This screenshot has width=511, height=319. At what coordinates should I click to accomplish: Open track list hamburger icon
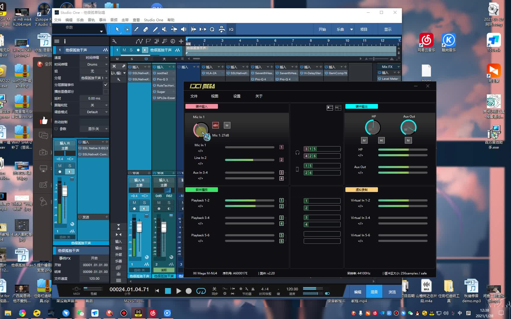tap(57, 41)
